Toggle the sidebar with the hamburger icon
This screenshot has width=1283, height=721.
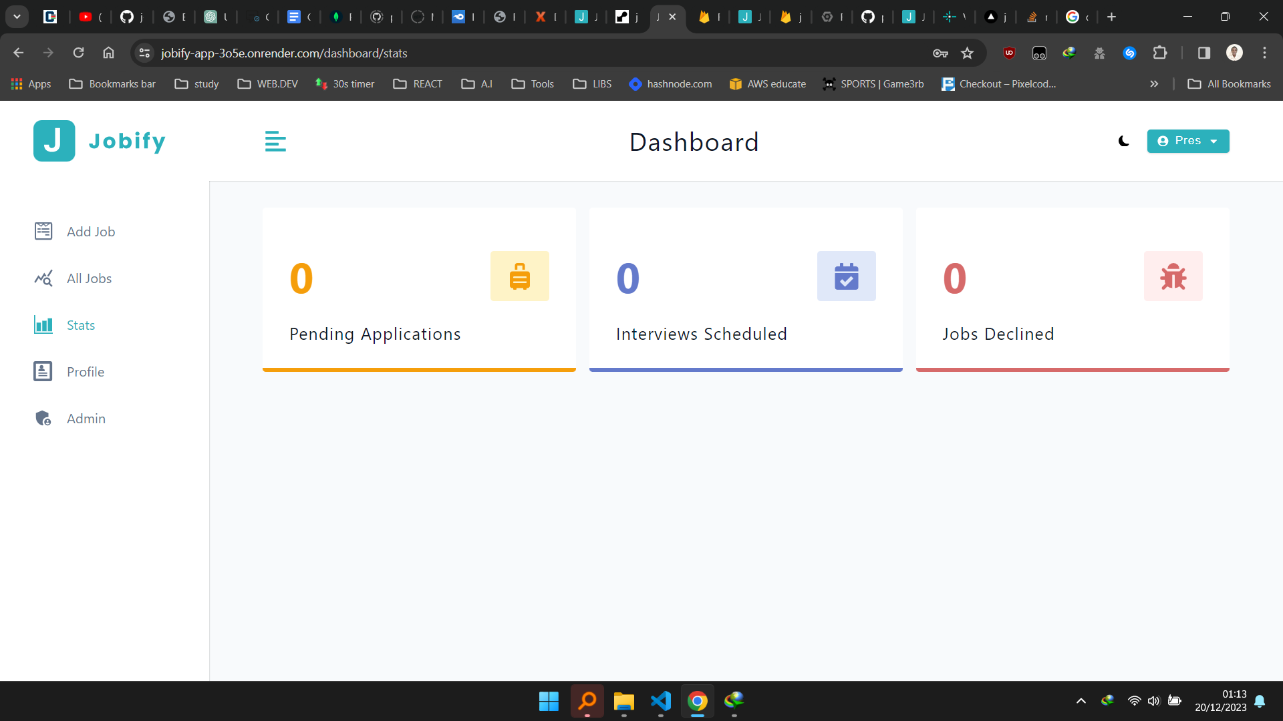[x=275, y=142]
